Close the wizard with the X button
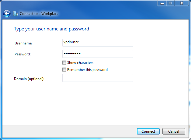Image resolution: width=191 pixels, height=140 pixels. (182, 3)
